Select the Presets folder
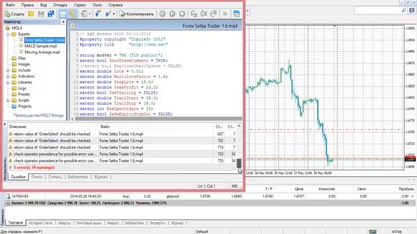Screen dimensions: 417x234 click(x=24, y=94)
